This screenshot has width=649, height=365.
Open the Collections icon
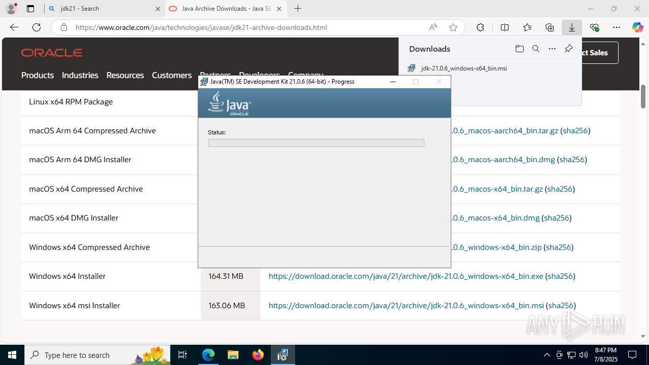[x=550, y=27]
